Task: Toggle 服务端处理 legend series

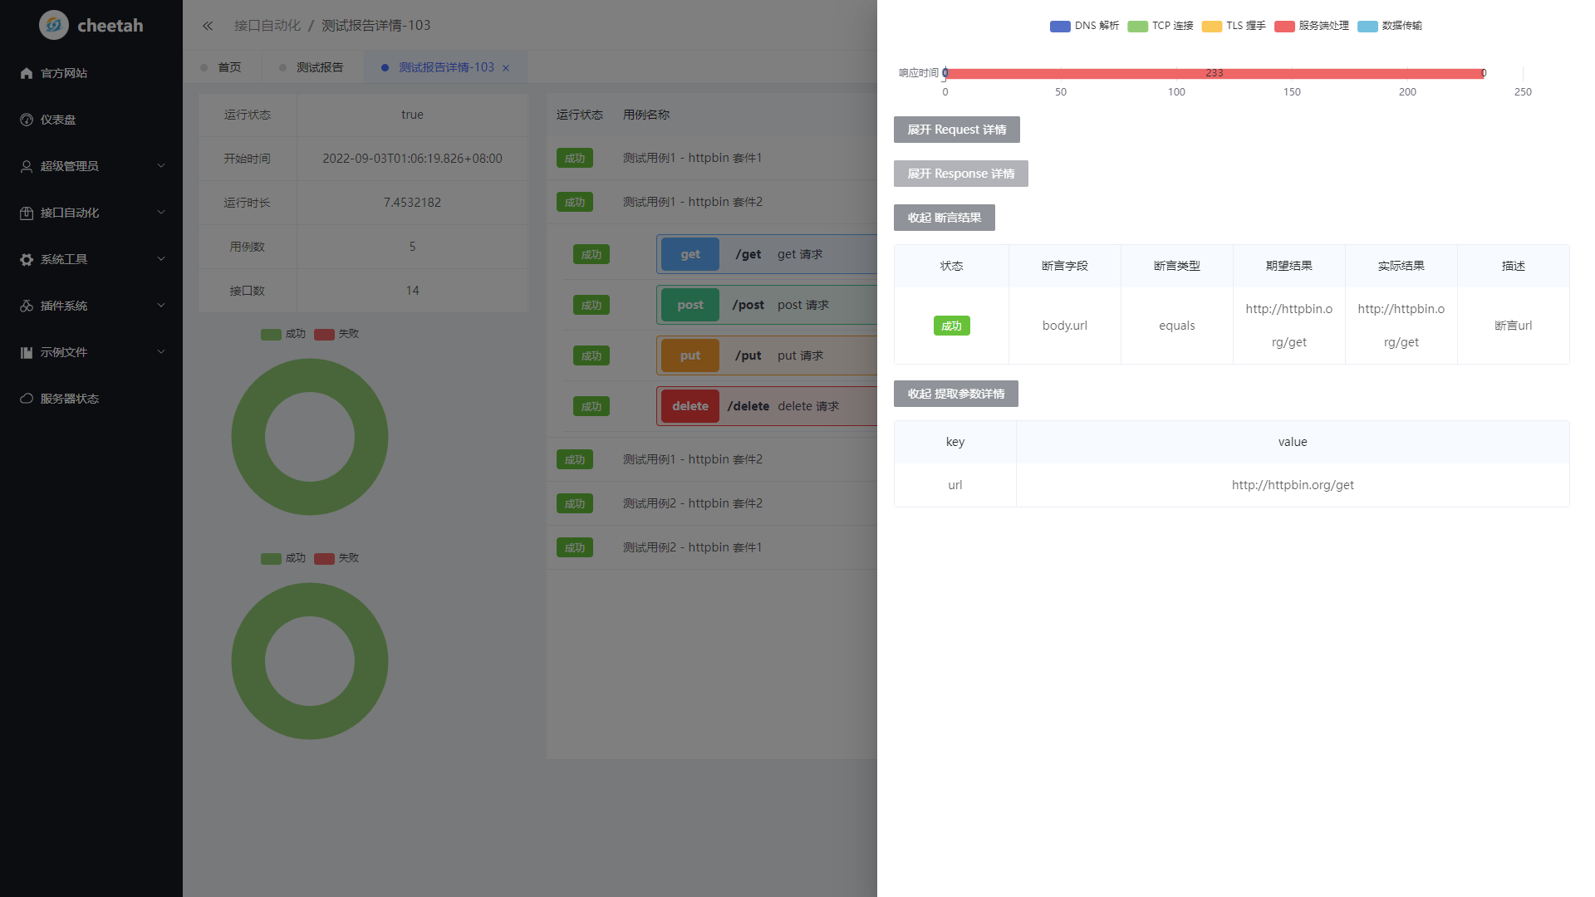Action: (1311, 26)
